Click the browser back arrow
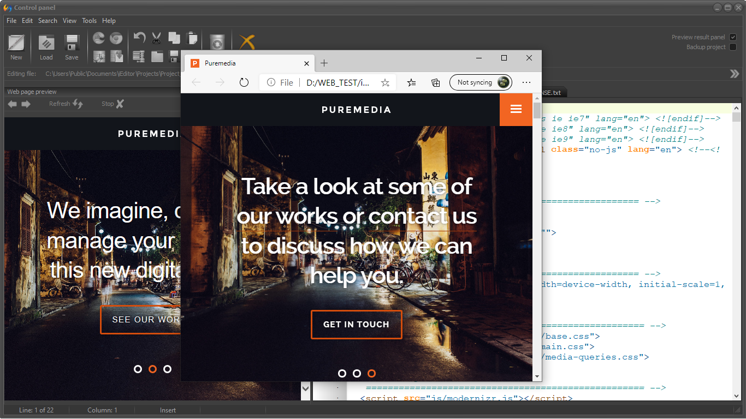 pos(196,82)
